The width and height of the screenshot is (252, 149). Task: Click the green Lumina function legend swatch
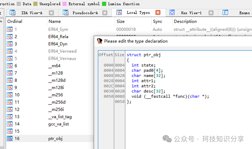pos(104,4)
